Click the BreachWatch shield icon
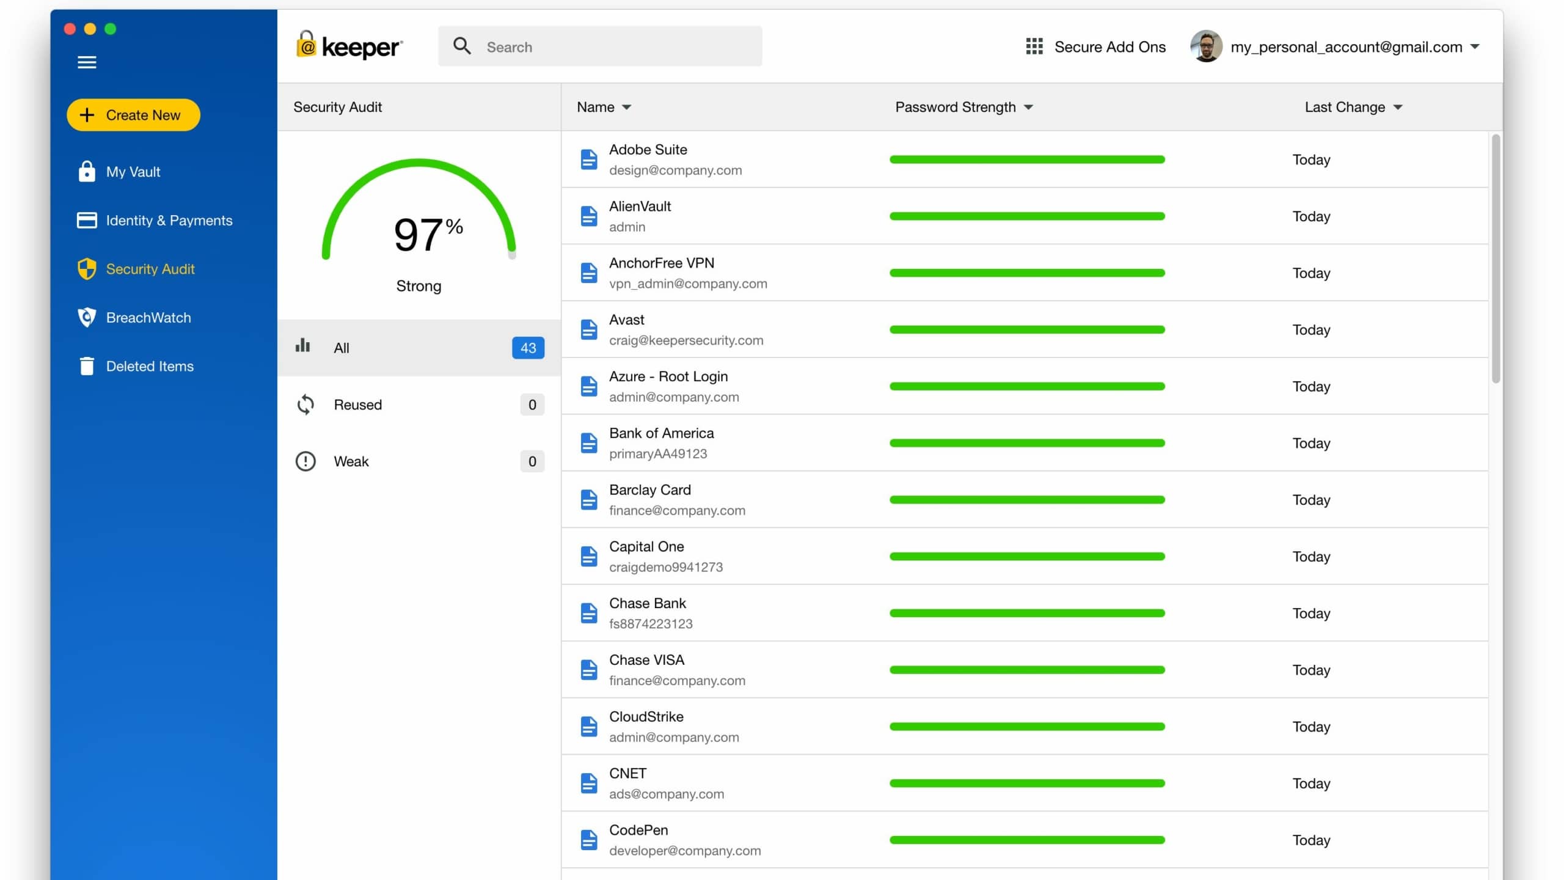The height and width of the screenshot is (880, 1564). pyautogui.click(x=87, y=317)
